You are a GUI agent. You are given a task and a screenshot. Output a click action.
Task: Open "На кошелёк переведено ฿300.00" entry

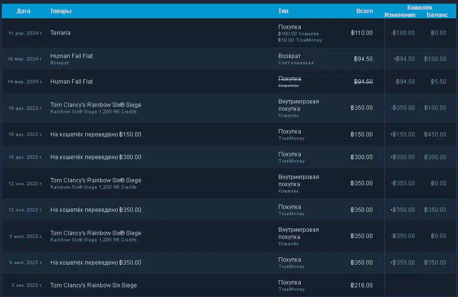coord(95,157)
